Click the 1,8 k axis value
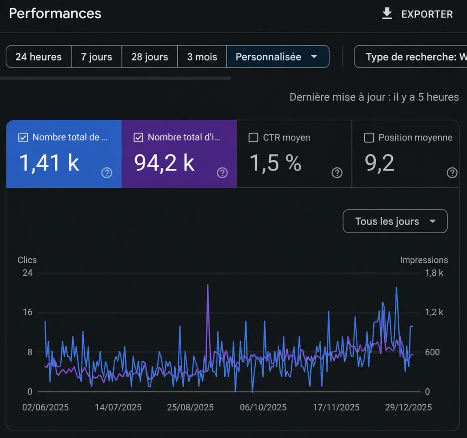 click(434, 273)
